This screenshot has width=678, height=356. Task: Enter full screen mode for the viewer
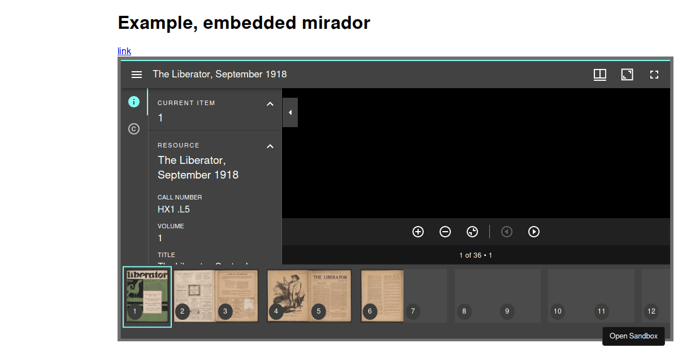pos(654,74)
